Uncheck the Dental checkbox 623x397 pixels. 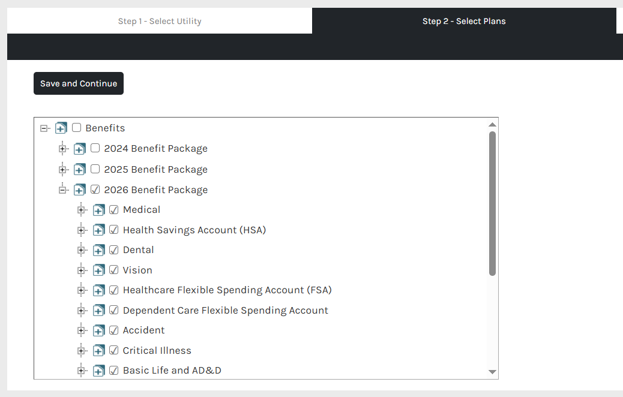tap(113, 249)
